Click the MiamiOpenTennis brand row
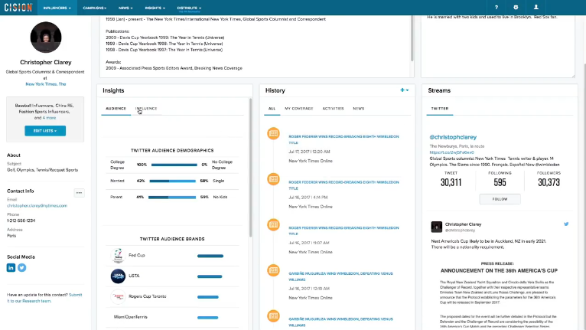The image size is (586, 330). (172, 317)
